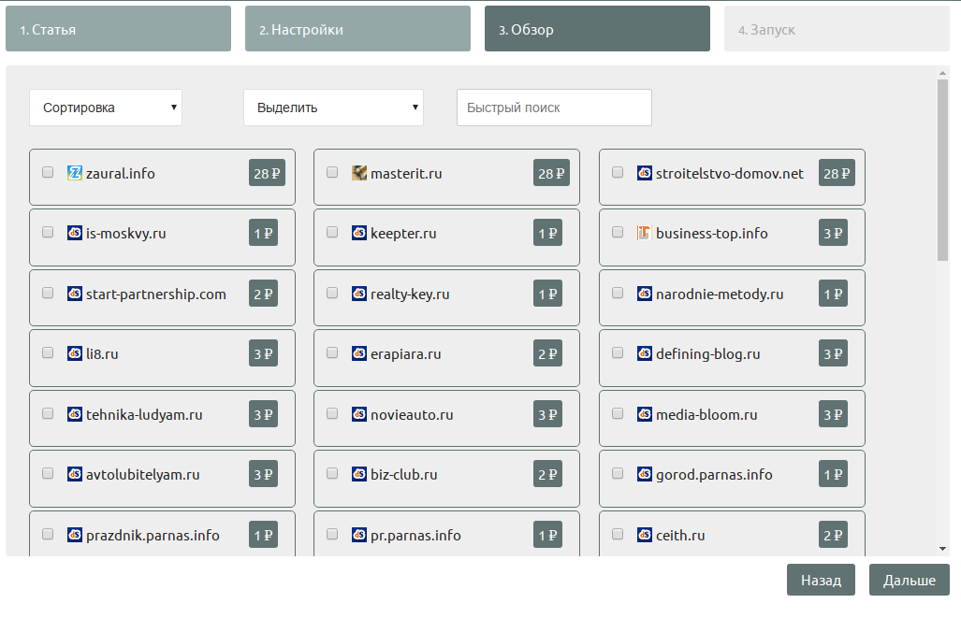
Task: Open the Сортировка dropdown
Action: pos(106,108)
